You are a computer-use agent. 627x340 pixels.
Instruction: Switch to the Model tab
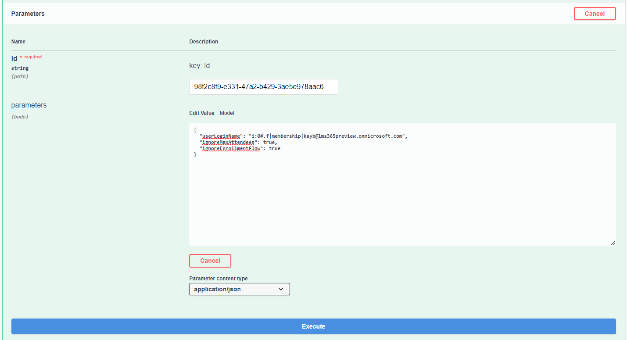pos(227,113)
